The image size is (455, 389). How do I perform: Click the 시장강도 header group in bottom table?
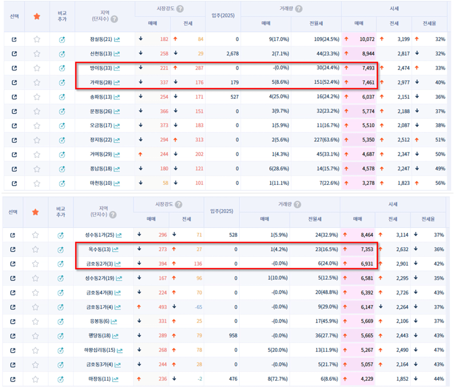[164, 204]
